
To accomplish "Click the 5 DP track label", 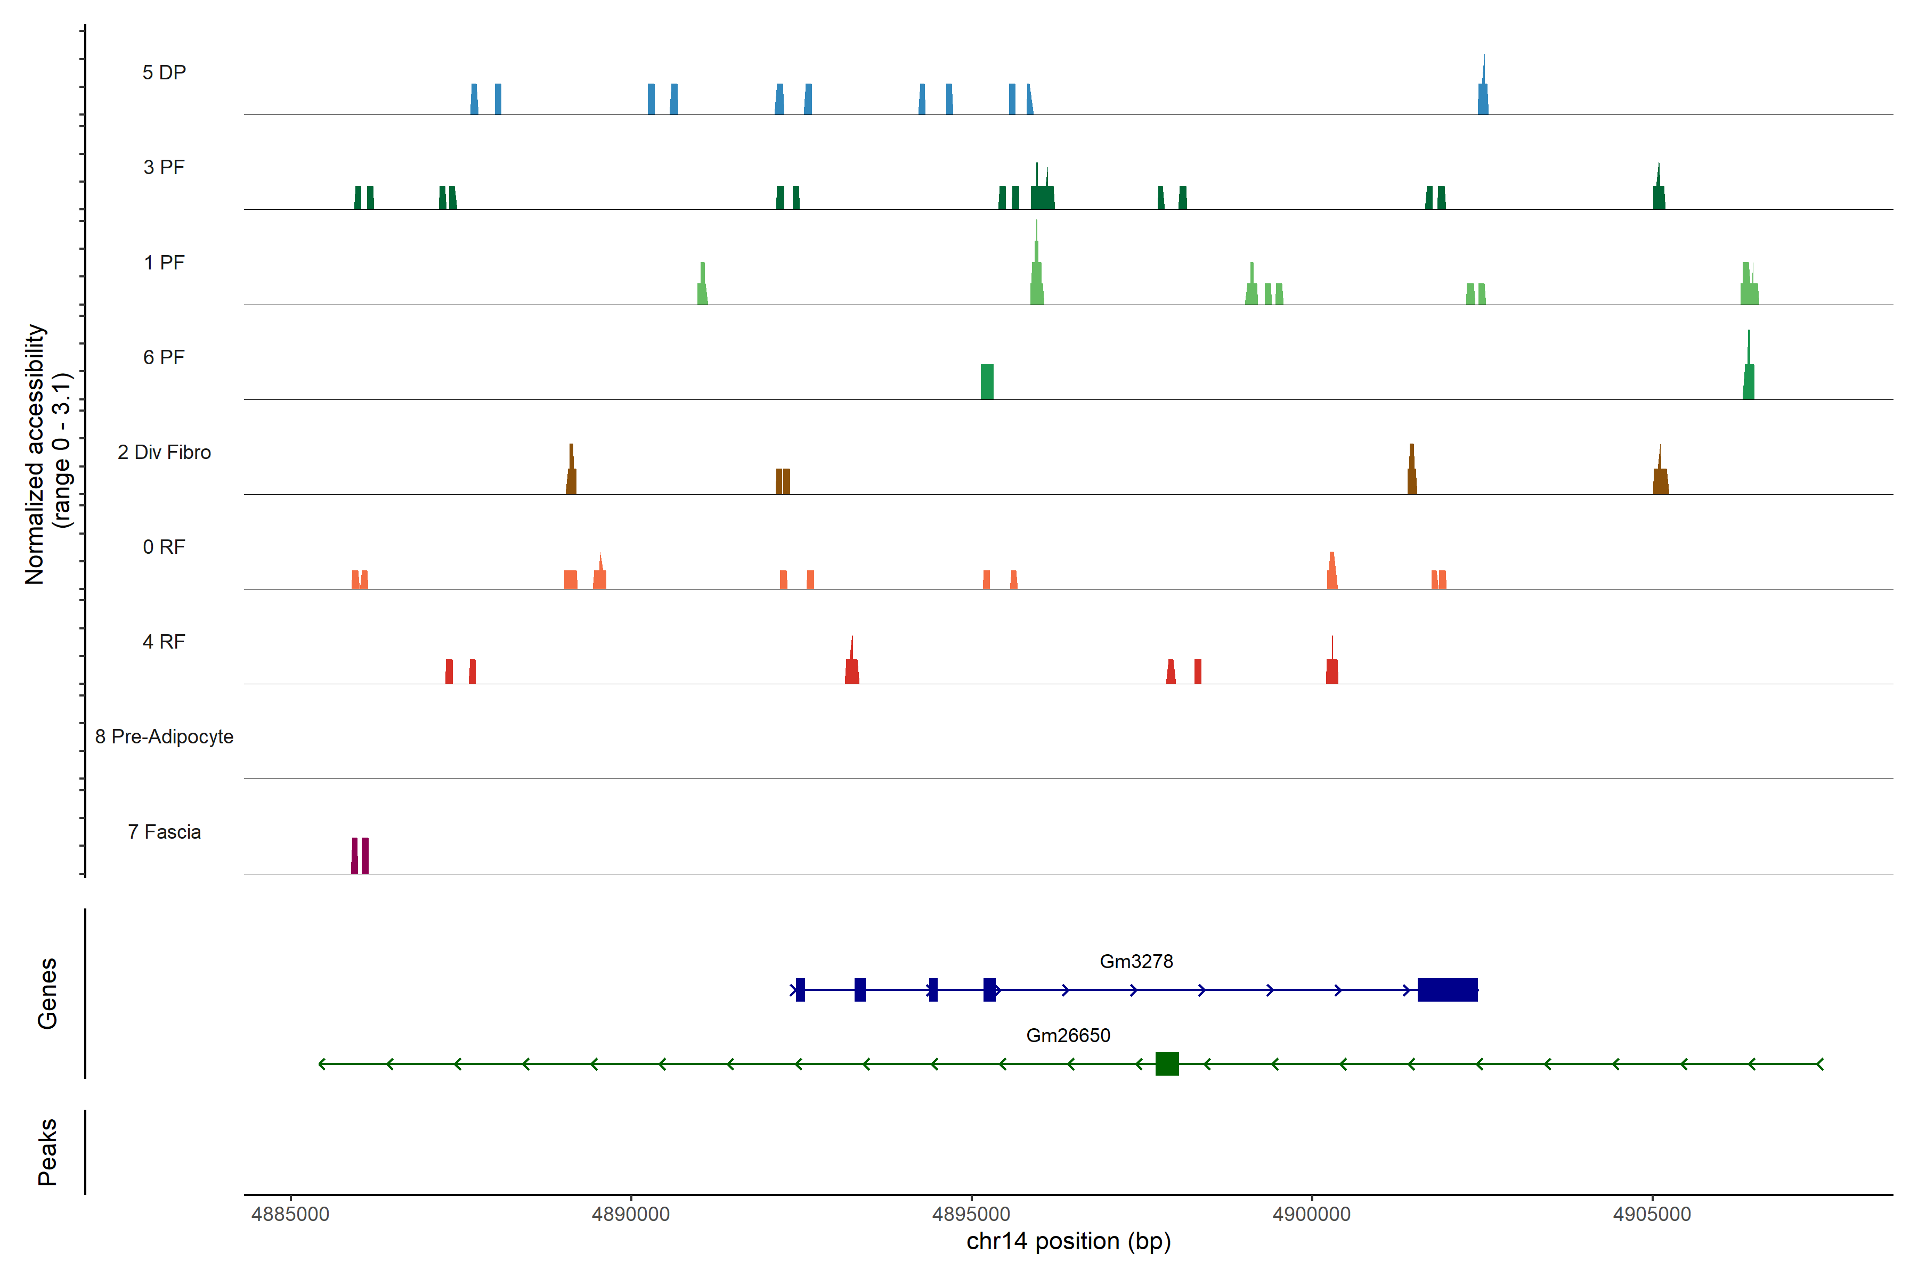I will coord(164,72).
